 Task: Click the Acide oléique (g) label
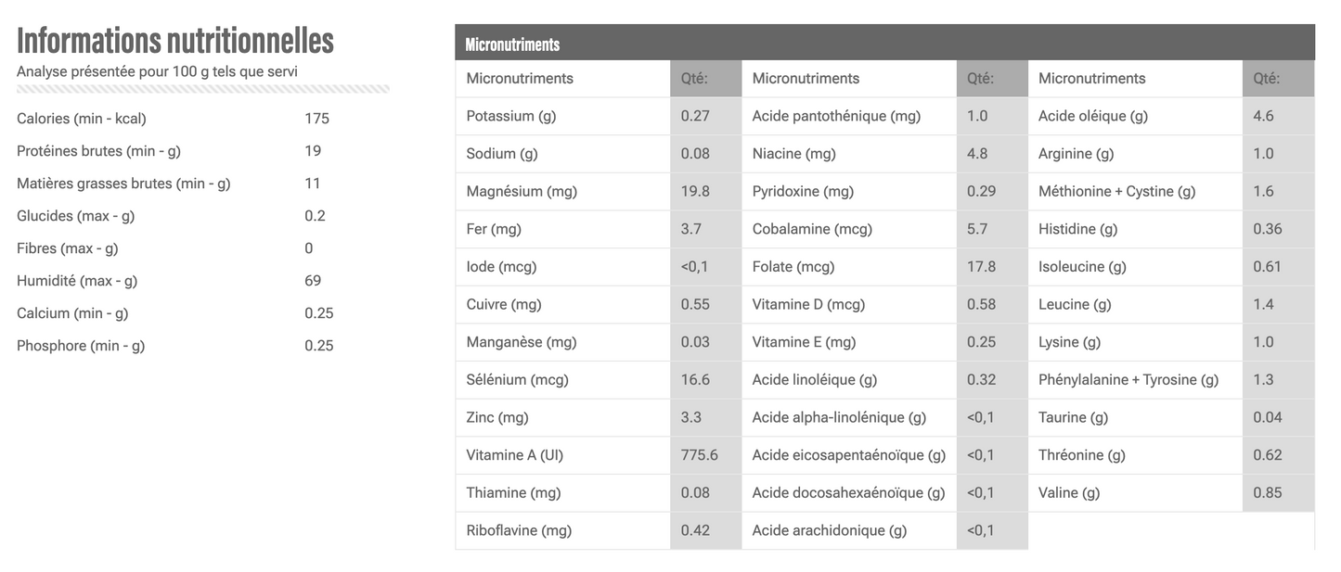tap(1093, 116)
